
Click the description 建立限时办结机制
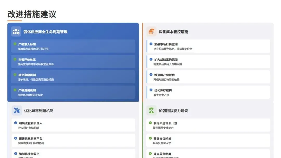coord(29,128)
